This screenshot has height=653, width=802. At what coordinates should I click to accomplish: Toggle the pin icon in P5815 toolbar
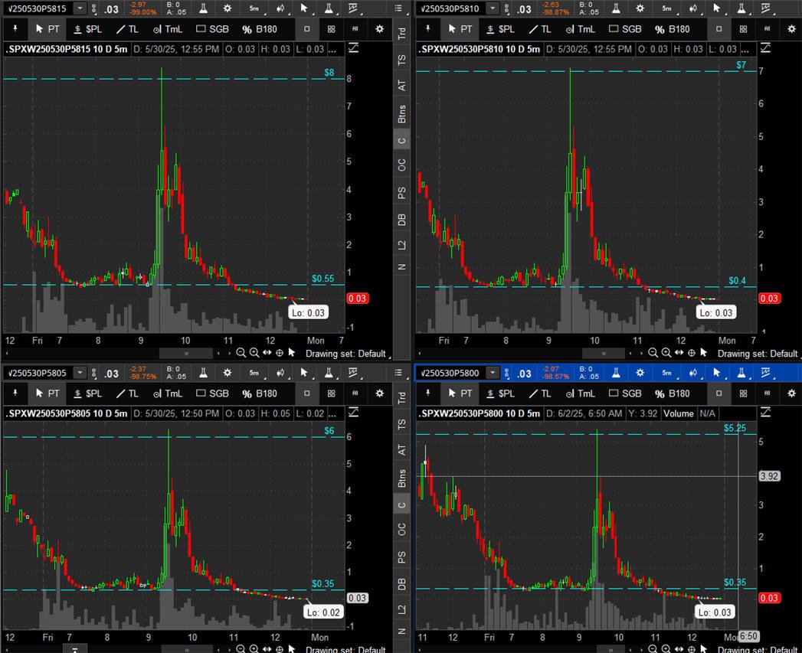(15, 29)
